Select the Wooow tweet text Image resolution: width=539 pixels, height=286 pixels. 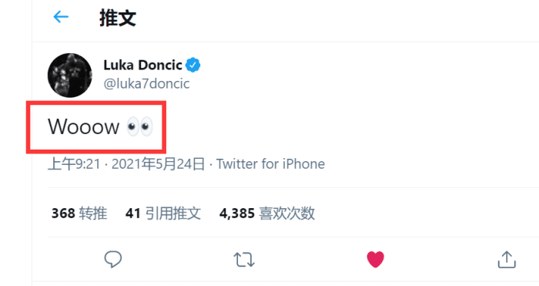click(83, 126)
